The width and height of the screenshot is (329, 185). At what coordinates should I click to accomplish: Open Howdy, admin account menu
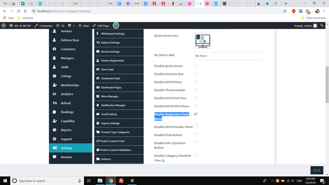[x=305, y=26]
